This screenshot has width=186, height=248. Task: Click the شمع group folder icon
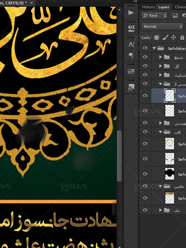click(167, 57)
